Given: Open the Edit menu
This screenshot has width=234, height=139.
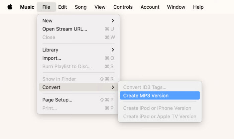Looking at the screenshot, I should (x=63, y=7).
